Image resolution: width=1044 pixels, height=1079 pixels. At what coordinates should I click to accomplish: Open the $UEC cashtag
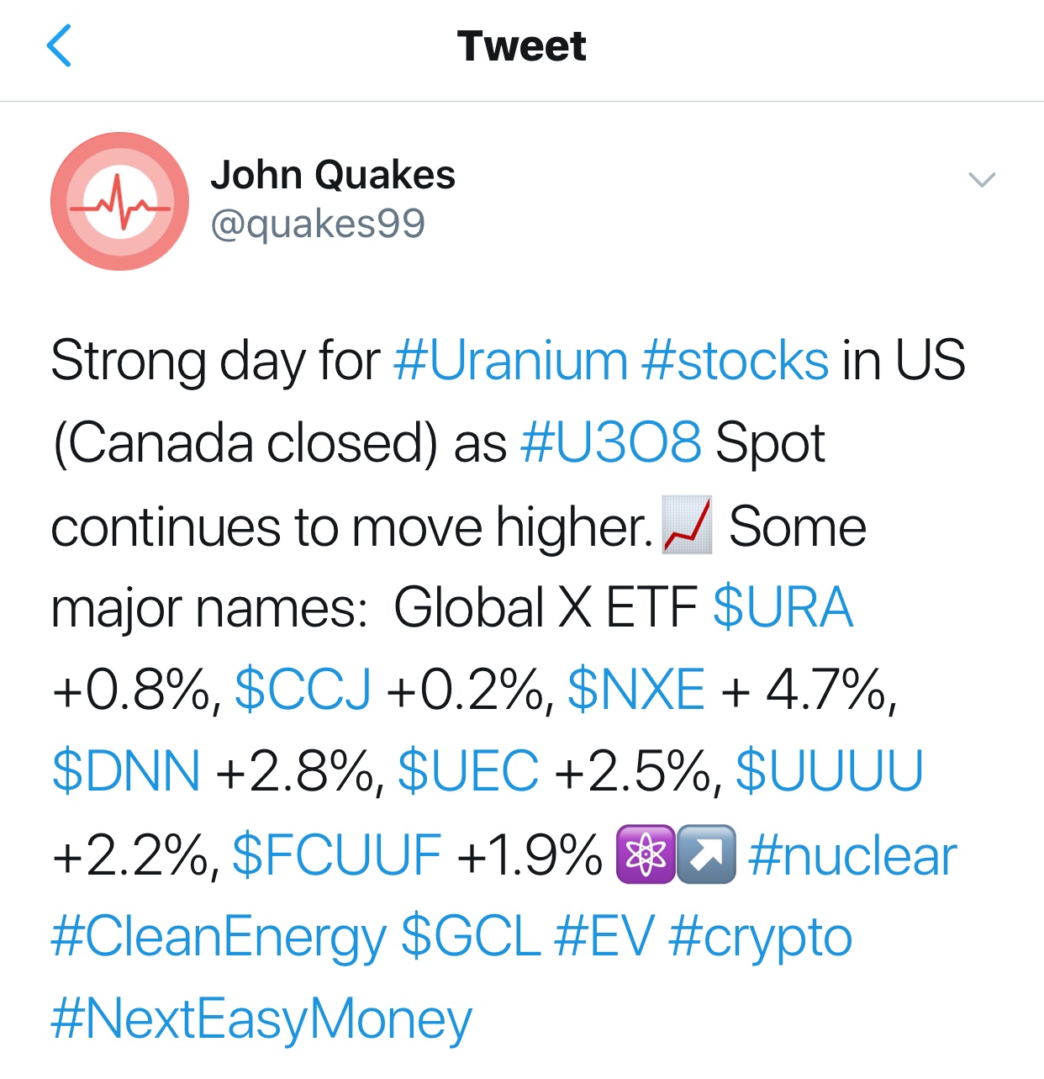click(468, 770)
